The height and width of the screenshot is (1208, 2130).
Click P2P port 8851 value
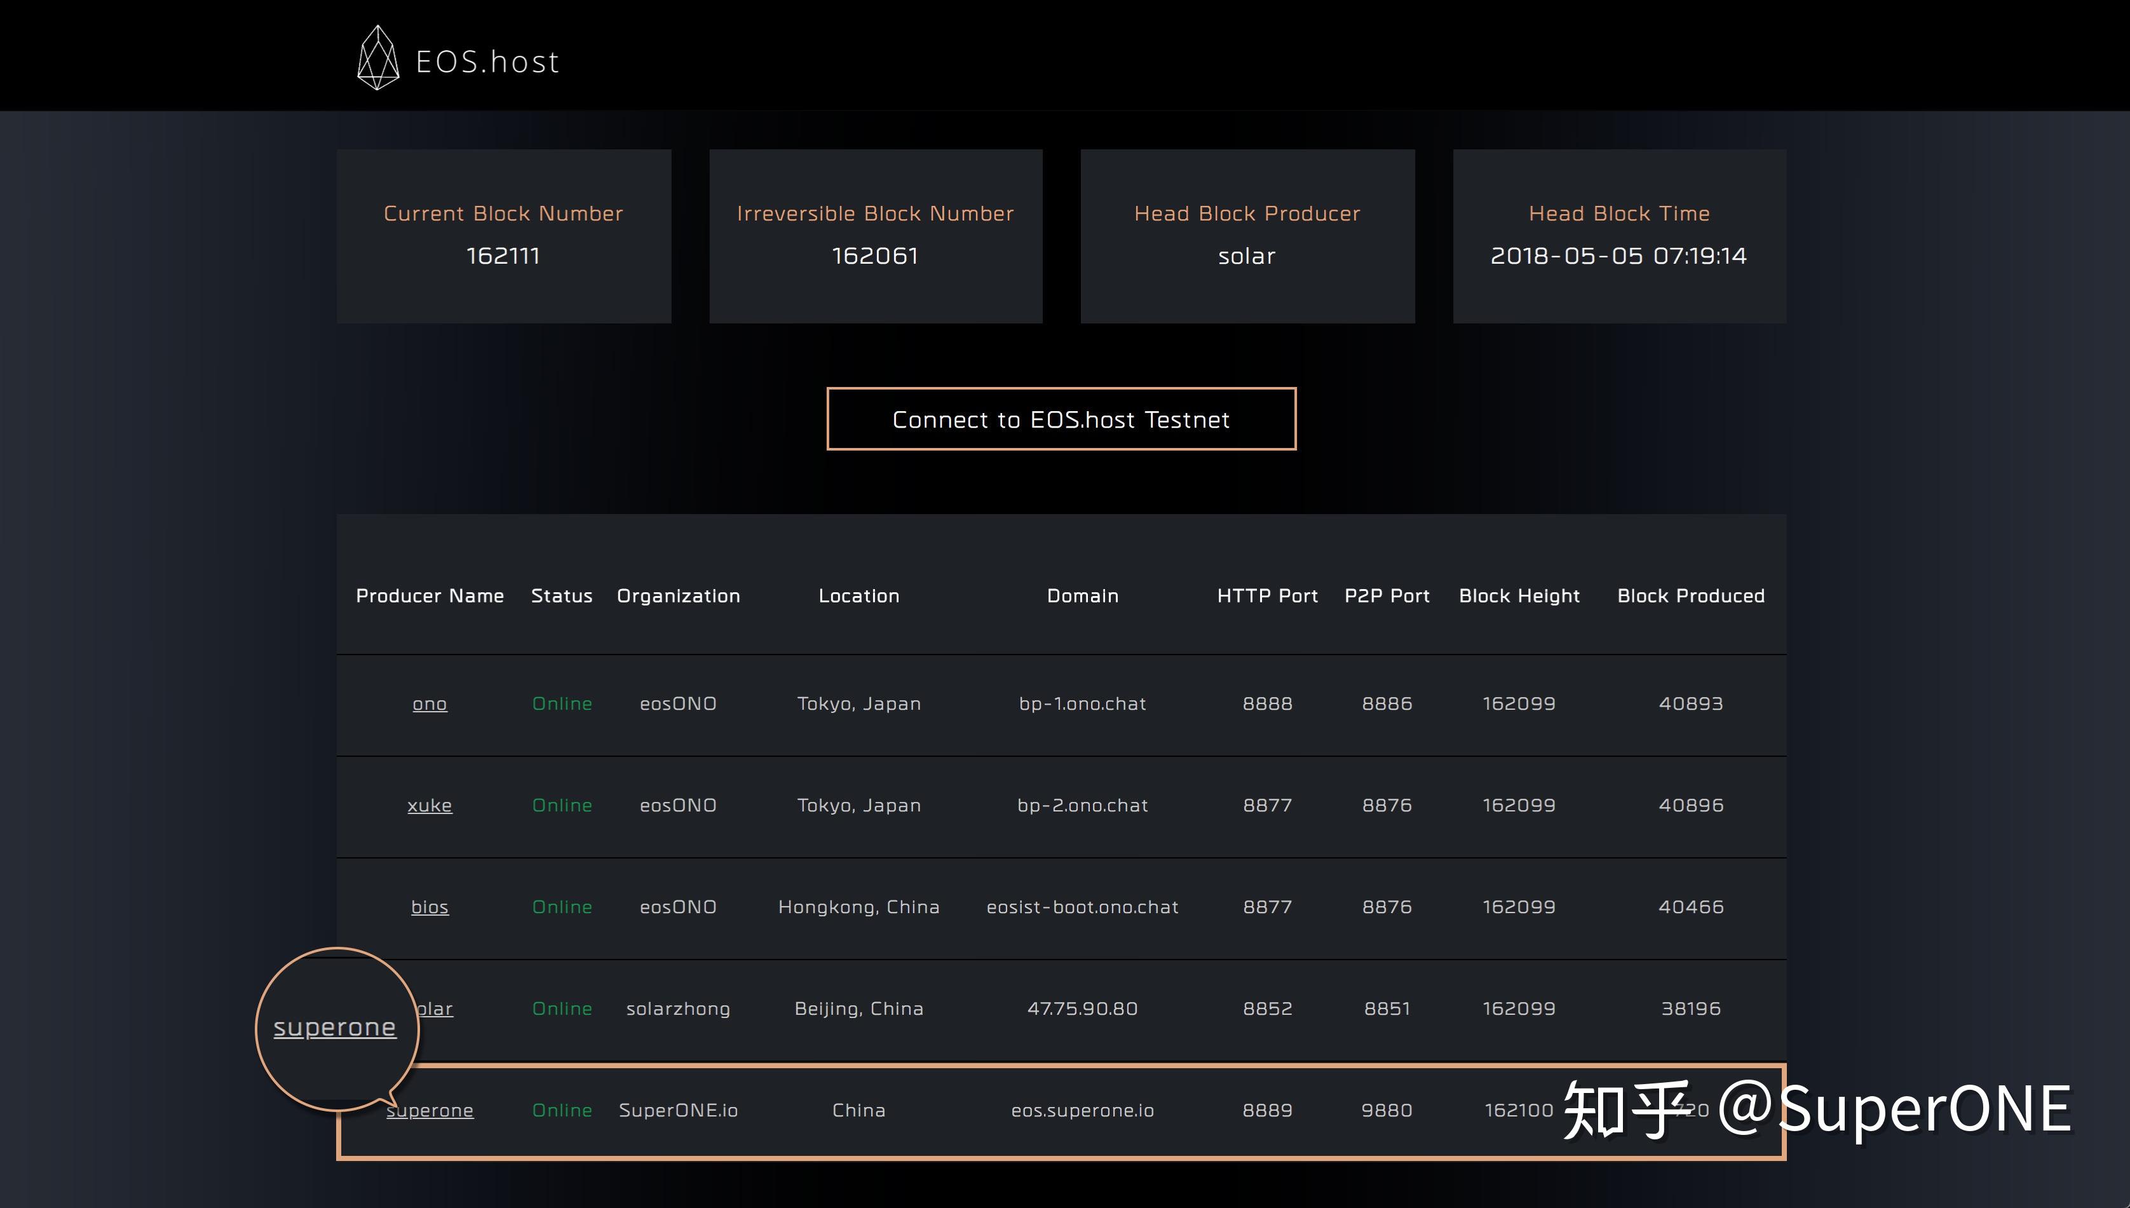pyautogui.click(x=1387, y=1009)
